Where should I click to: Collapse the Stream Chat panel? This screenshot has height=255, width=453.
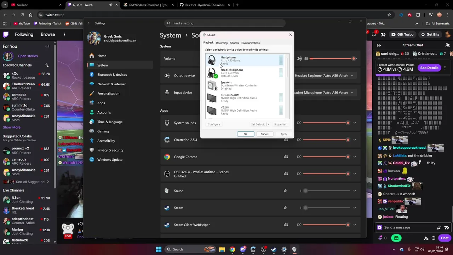point(379,45)
